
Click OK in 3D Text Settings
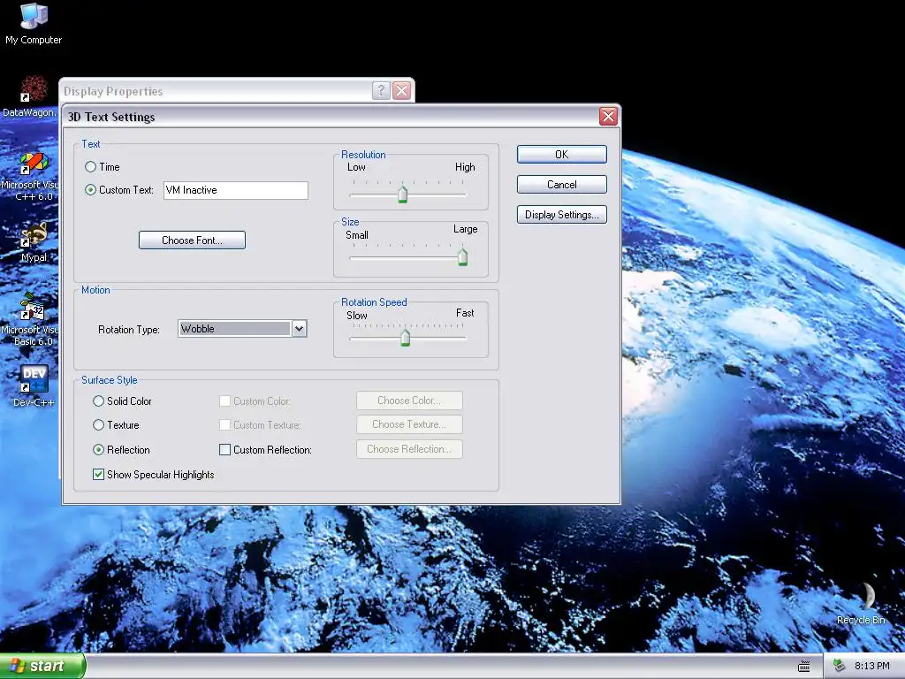pyautogui.click(x=561, y=154)
